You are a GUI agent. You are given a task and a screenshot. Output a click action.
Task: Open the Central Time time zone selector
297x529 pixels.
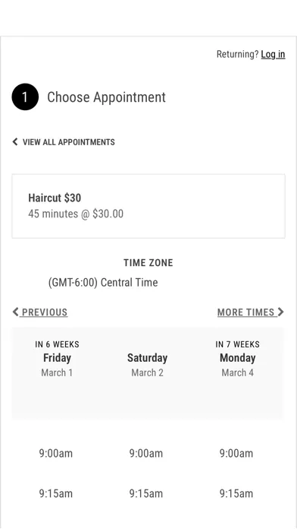[103, 283]
